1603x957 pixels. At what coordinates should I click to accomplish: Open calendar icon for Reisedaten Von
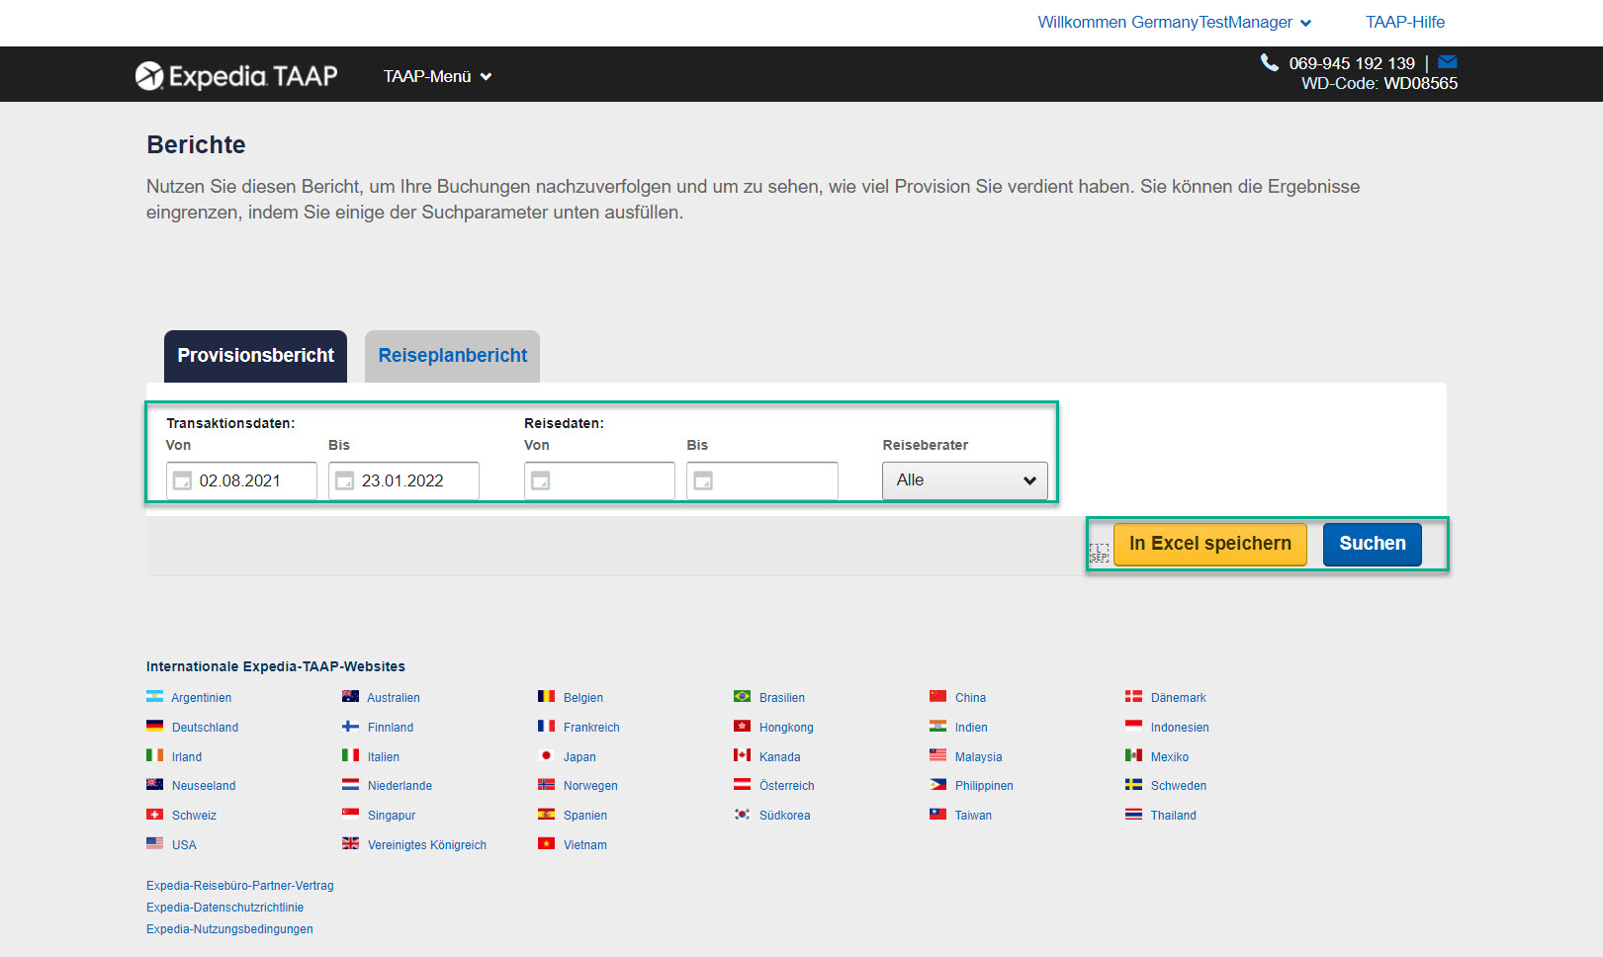(x=540, y=480)
